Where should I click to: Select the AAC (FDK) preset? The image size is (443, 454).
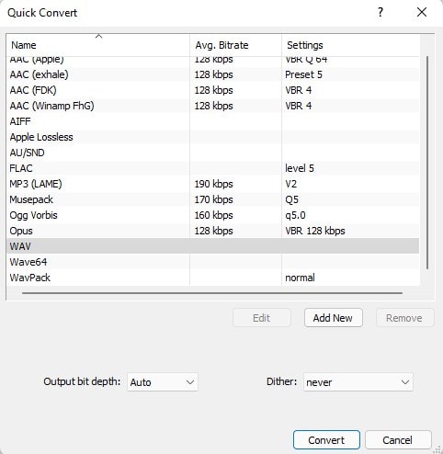pyautogui.click(x=213, y=90)
